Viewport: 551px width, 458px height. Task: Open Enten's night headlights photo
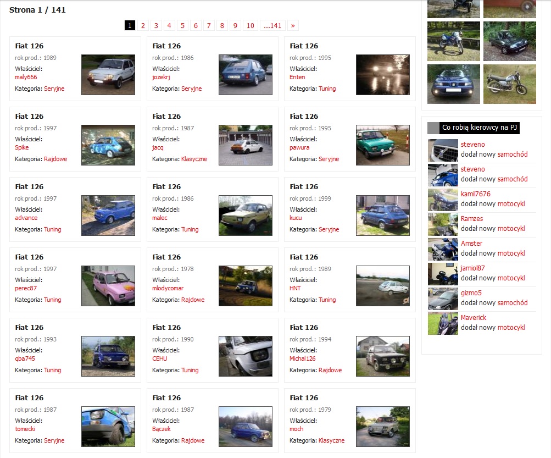click(383, 75)
